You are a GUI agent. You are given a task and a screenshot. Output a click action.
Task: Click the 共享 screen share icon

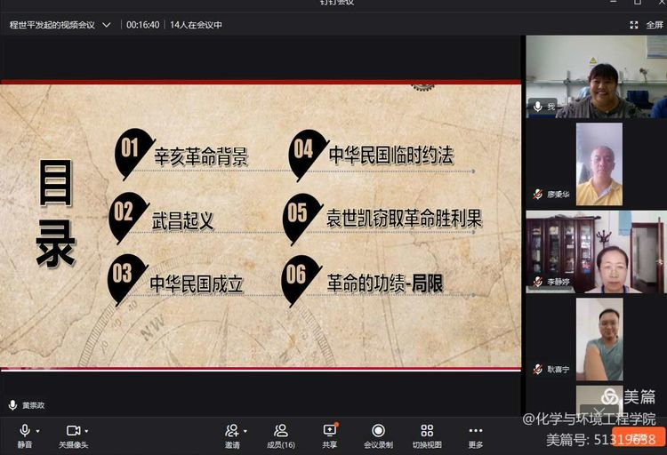click(329, 435)
